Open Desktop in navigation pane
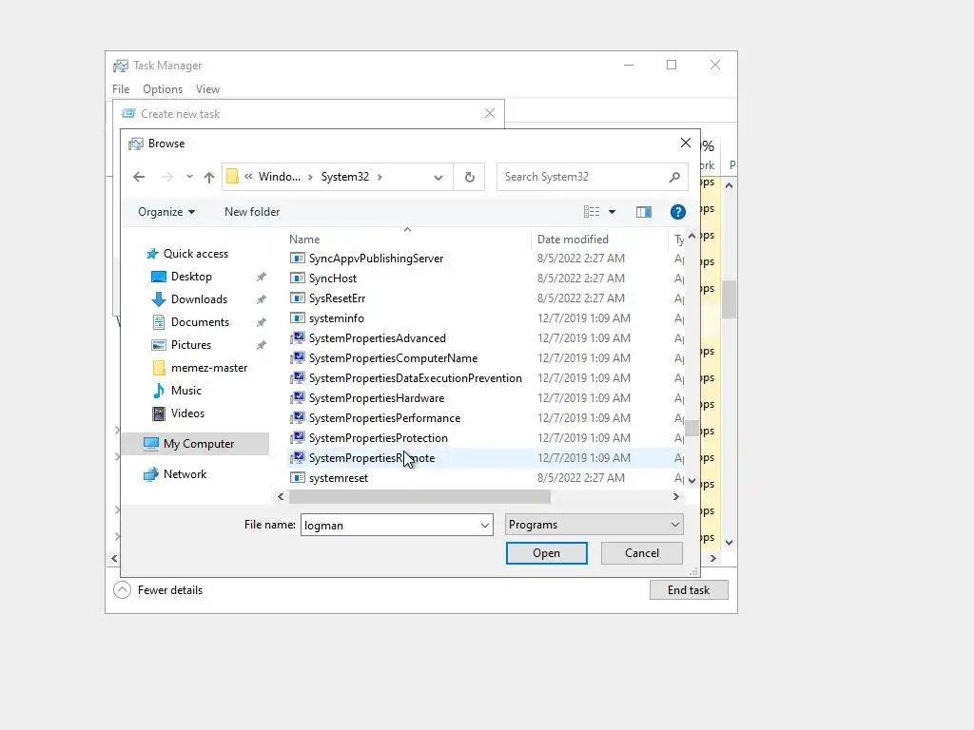This screenshot has width=974, height=730. click(x=191, y=277)
